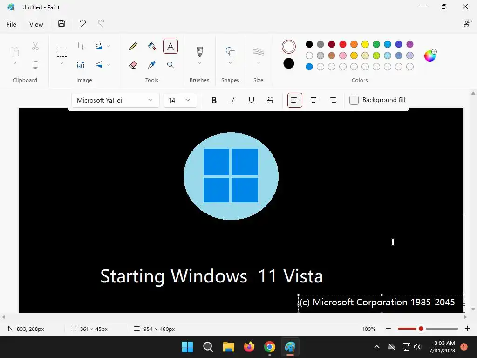The height and width of the screenshot is (358, 477).
Task: Click the Save icon
Action: [61, 23]
